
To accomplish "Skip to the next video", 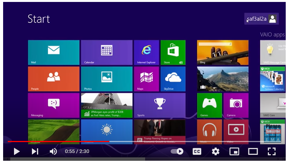I will (35, 151).
